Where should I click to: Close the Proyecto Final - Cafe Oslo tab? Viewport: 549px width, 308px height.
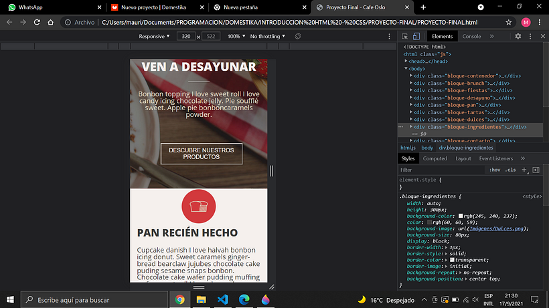pos(407,7)
